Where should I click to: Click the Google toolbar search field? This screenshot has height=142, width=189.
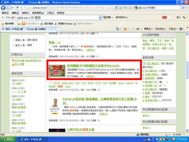click(x=58, y=18)
